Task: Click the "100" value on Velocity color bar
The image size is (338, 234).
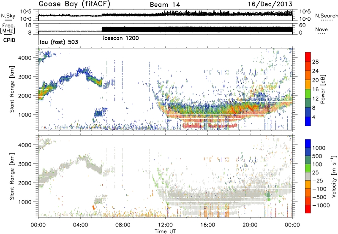Action: [318, 164]
